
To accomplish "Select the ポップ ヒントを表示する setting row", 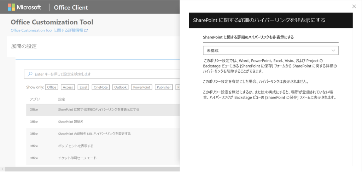I will click(x=103, y=146).
